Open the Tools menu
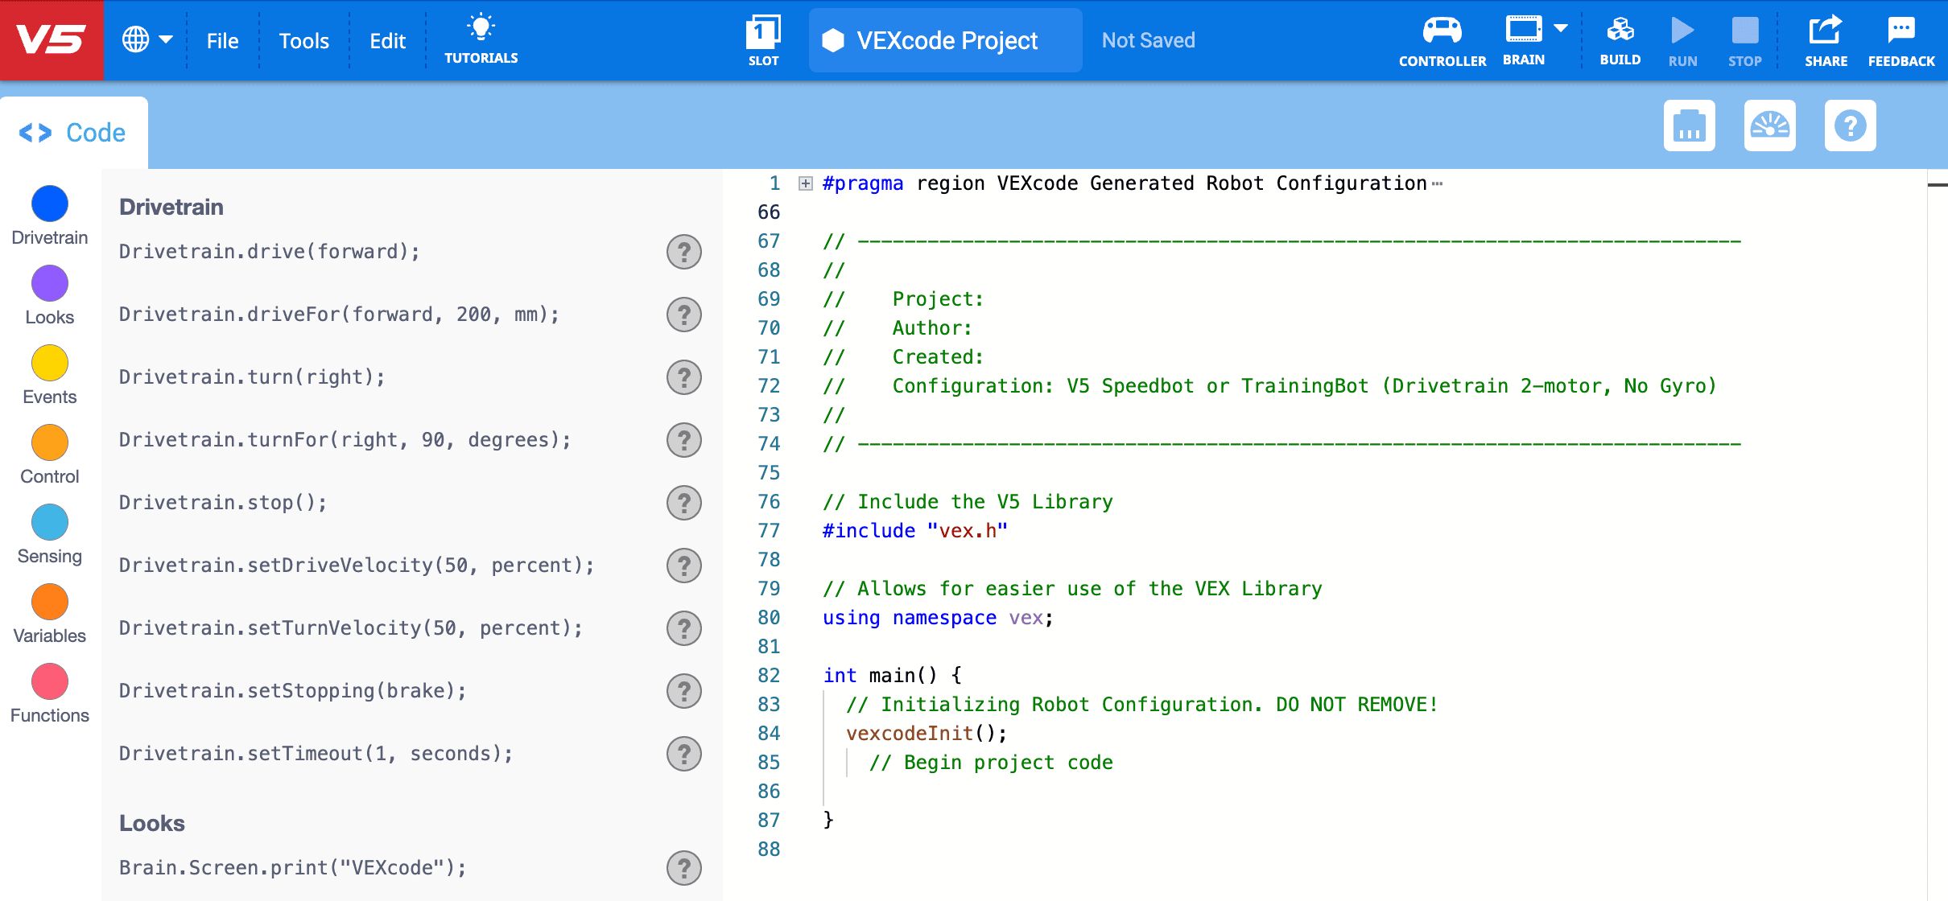This screenshot has height=901, width=1948. click(x=303, y=40)
